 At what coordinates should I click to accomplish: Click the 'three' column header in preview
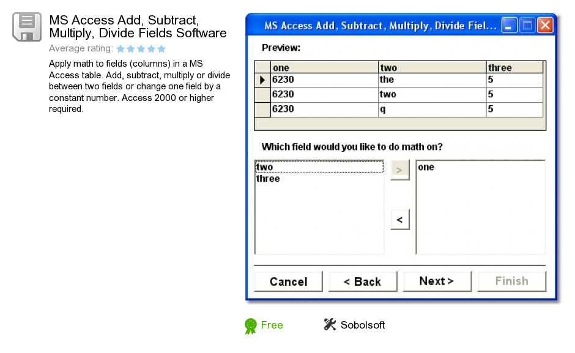[514, 67]
